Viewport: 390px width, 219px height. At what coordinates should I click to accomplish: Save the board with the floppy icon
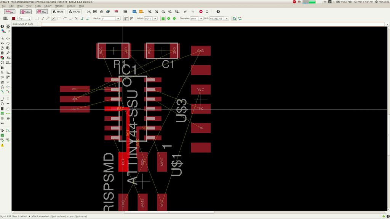(x=95, y=12)
